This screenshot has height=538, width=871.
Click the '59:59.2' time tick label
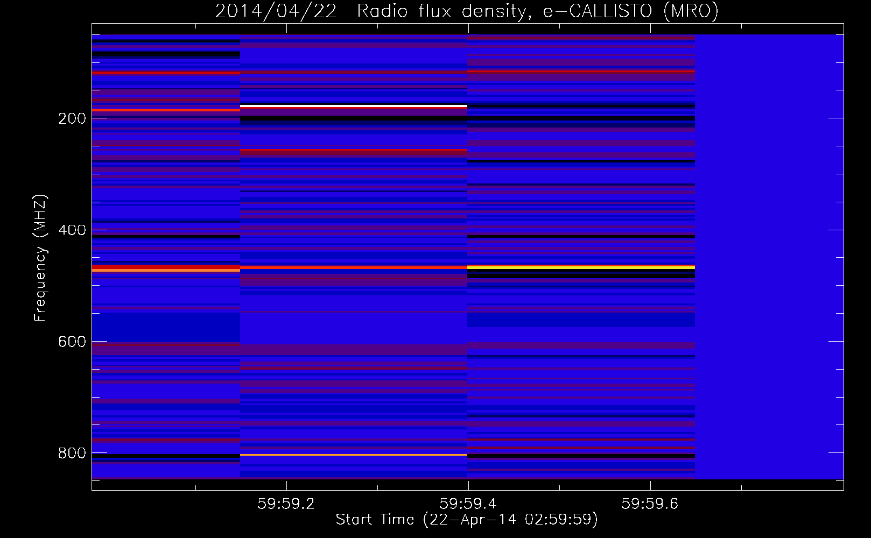(x=286, y=504)
